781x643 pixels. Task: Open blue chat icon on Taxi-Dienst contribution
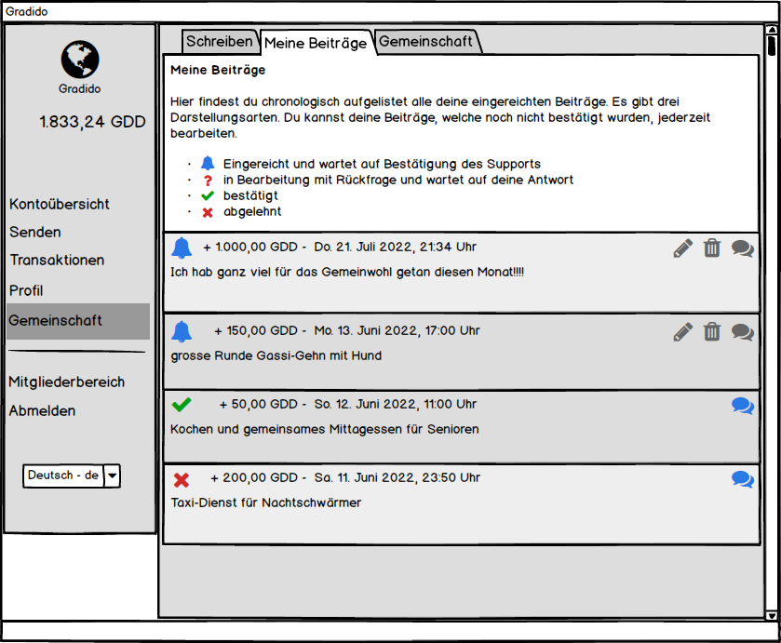click(x=742, y=479)
